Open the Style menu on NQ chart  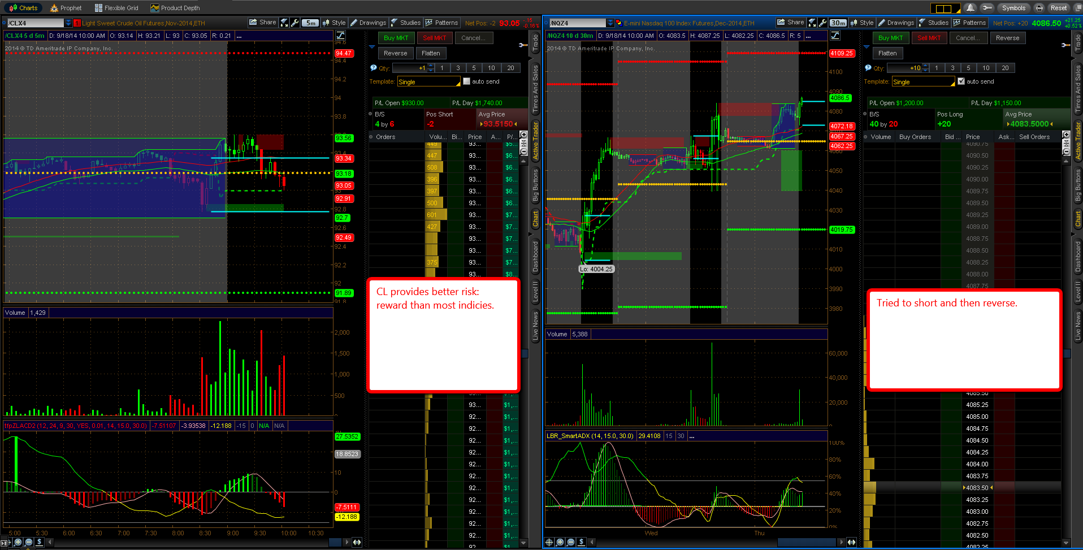click(x=862, y=23)
